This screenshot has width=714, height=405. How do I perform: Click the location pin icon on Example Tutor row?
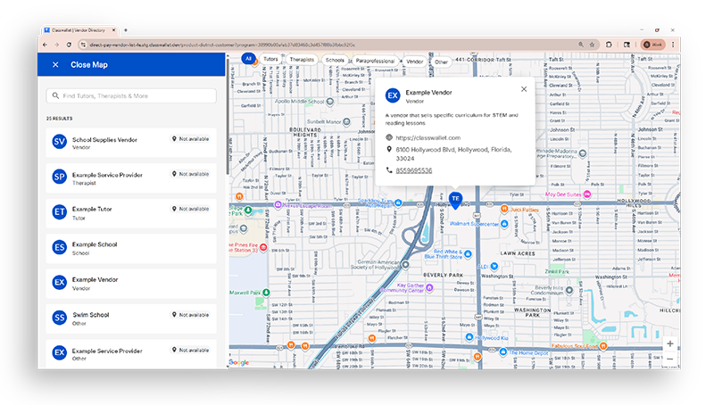pyautogui.click(x=174, y=209)
